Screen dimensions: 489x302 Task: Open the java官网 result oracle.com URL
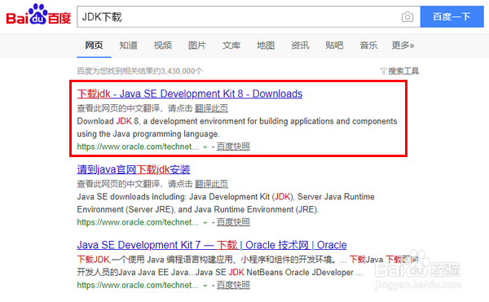click(138, 222)
